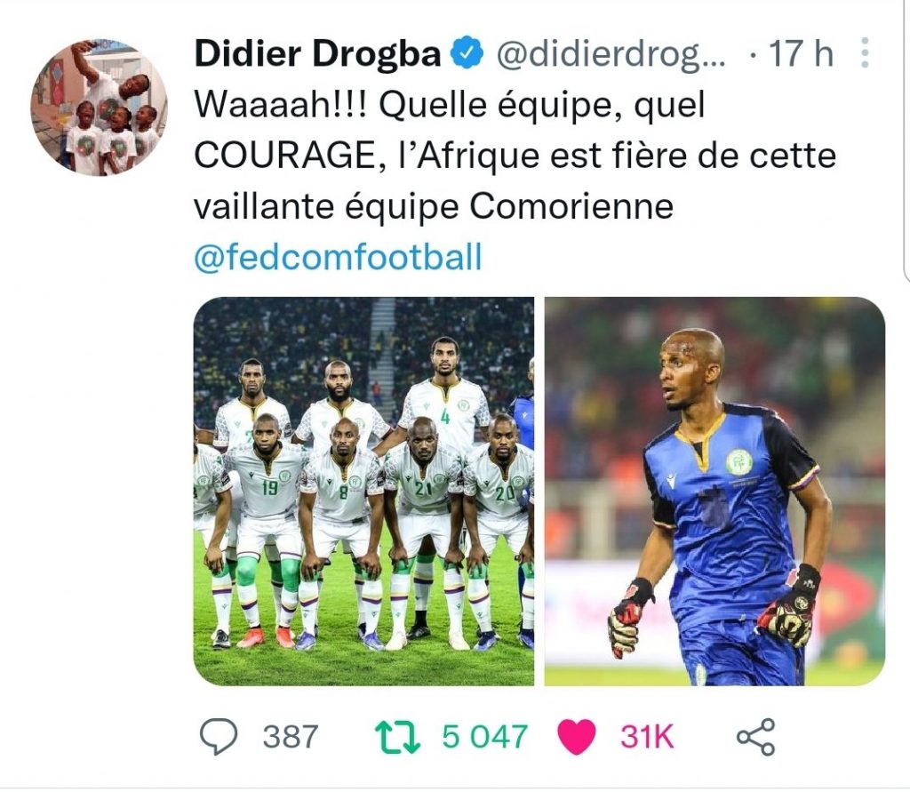
Task: Click the 387 replies count
Action: (x=291, y=737)
